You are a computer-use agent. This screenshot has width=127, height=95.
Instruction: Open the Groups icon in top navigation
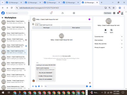(74, 13)
